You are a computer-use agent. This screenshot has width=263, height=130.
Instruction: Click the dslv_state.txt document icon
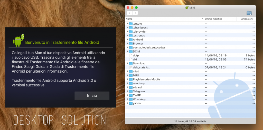tap(131, 67)
